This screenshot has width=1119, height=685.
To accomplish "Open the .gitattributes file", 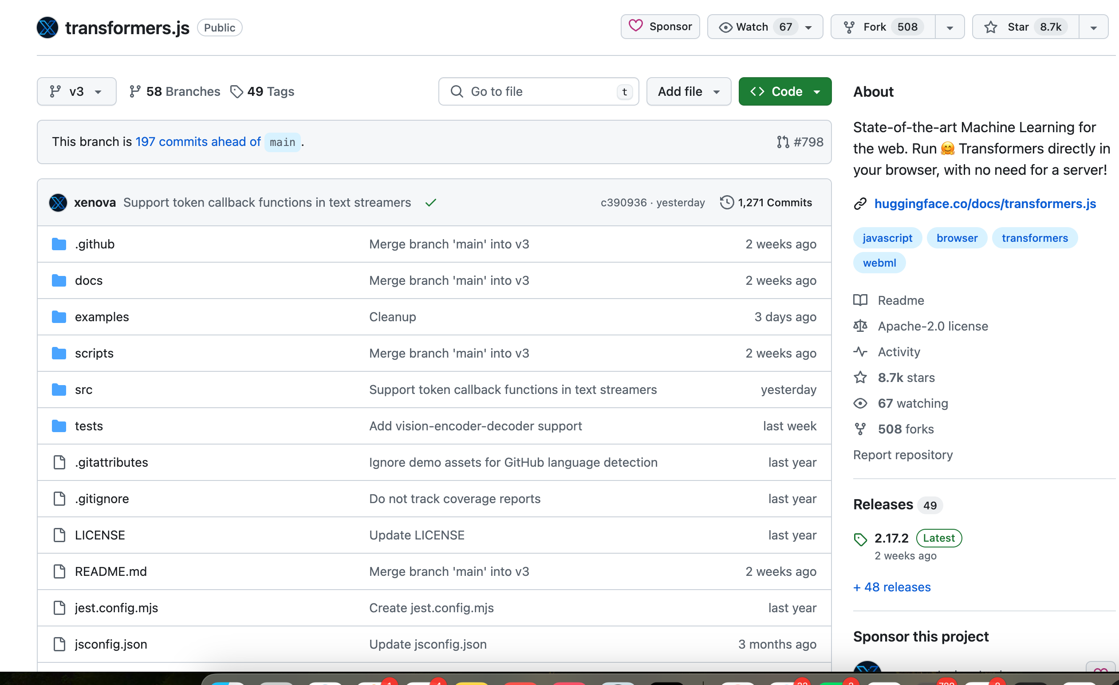I will click(x=111, y=462).
